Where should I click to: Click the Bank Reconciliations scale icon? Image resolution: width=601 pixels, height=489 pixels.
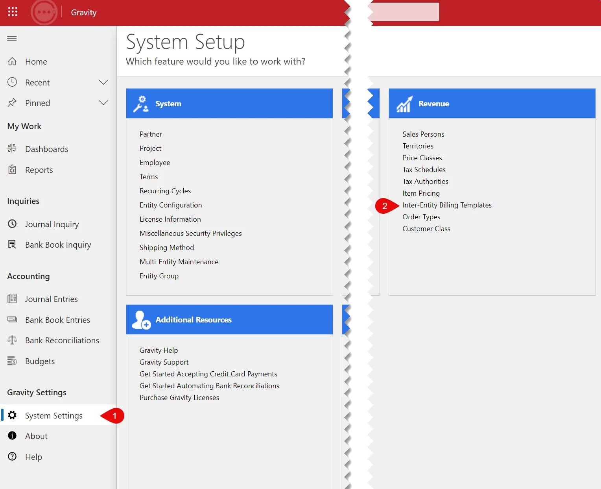[x=12, y=340]
